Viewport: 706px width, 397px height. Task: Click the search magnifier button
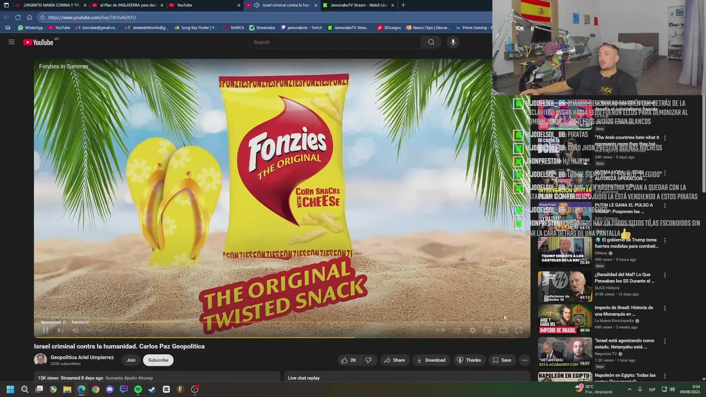tap(431, 42)
